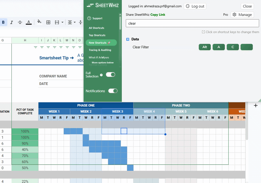Viewport: 261px width, 183px height.
Task: Click the Manage gear button
Action: click(242, 15)
